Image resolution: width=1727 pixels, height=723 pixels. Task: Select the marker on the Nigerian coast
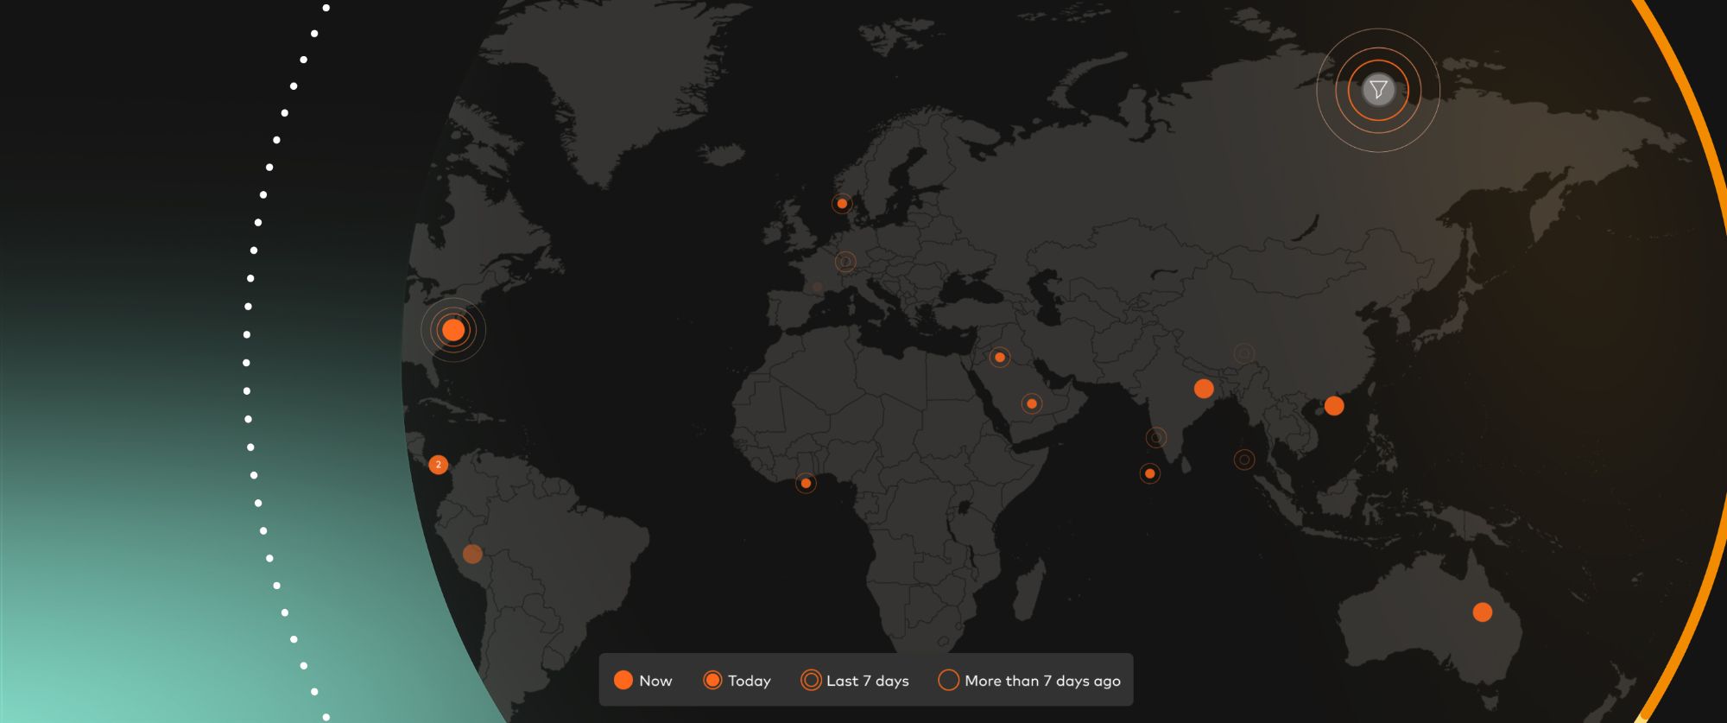(x=806, y=483)
